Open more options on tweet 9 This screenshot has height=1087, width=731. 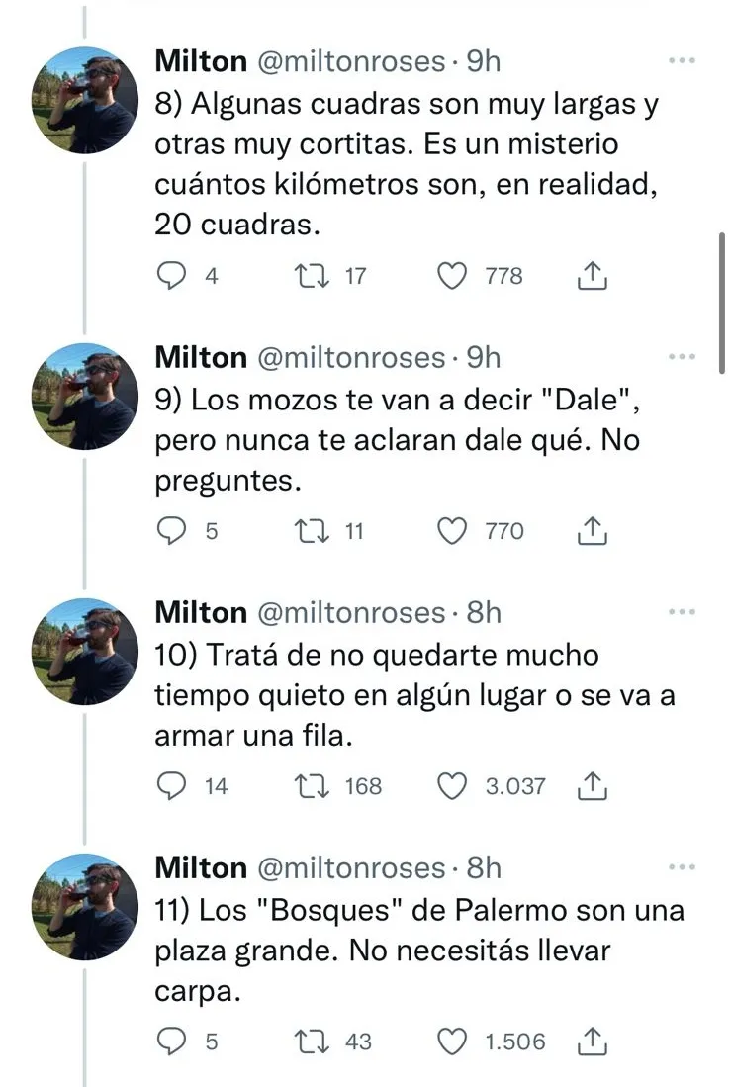[x=682, y=357]
